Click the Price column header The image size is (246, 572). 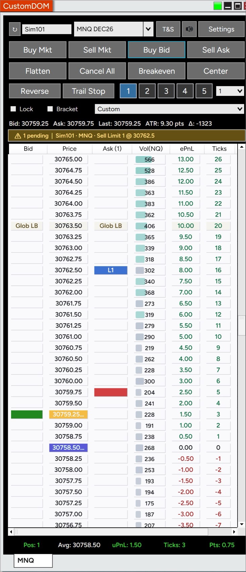[x=69, y=149]
